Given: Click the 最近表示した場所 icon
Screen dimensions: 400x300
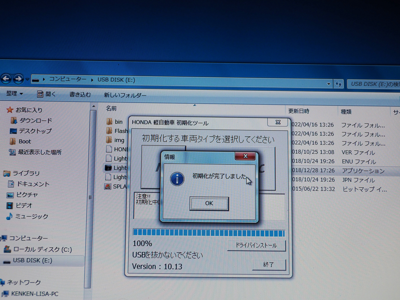Looking at the screenshot, I should click(x=12, y=152).
